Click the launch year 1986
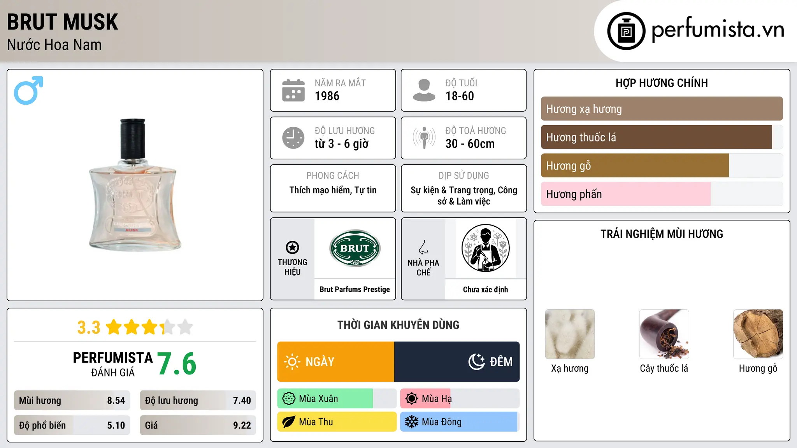Screen dimensions: 797x448 (327, 96)
